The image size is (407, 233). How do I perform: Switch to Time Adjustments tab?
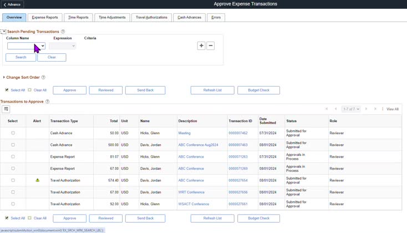(x=112, y=17)
